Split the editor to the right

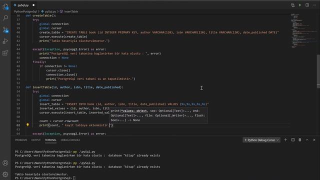coord(307,5)
